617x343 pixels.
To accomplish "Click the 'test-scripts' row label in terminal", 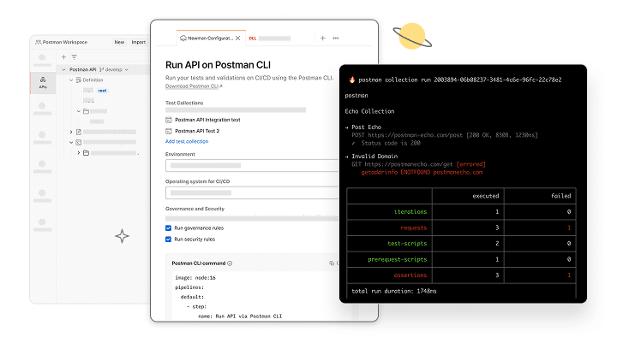I will (407, 243).
